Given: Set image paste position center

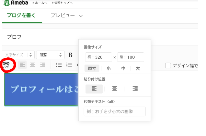Looking at the screenshot, I should (x=115, y=89).
